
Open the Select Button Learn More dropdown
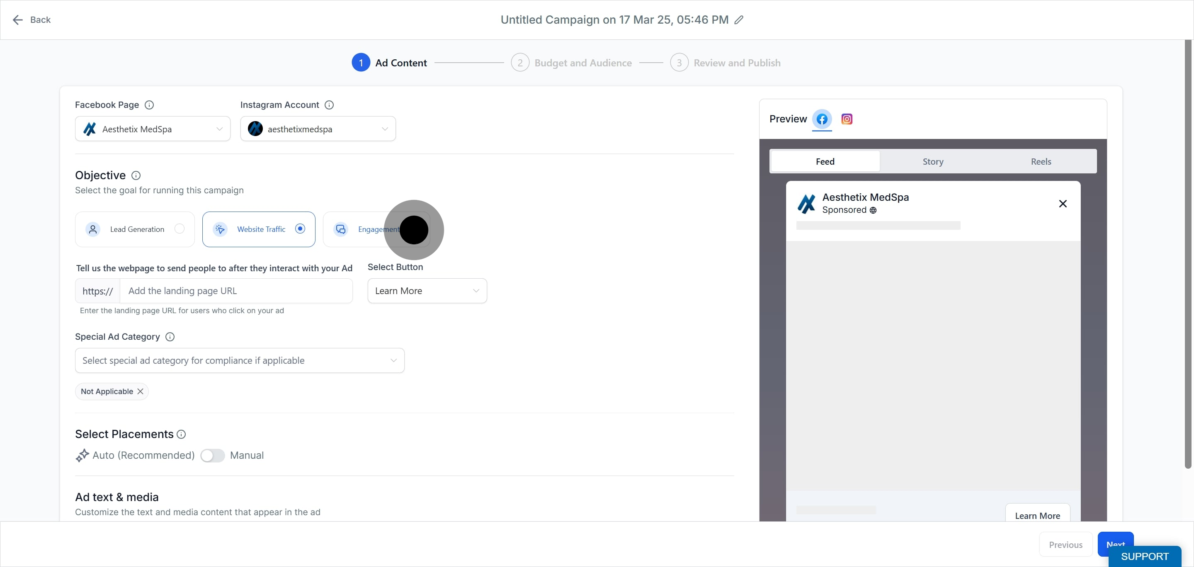tap(427, 291)
